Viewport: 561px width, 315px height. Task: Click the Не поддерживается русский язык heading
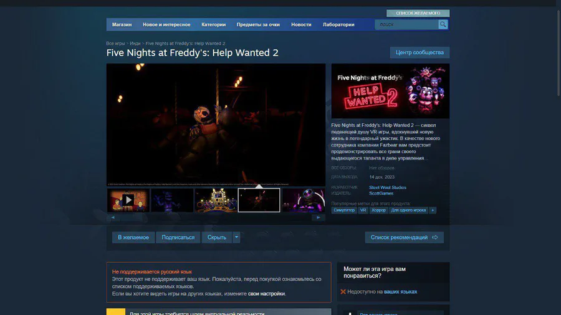point(152,272)
